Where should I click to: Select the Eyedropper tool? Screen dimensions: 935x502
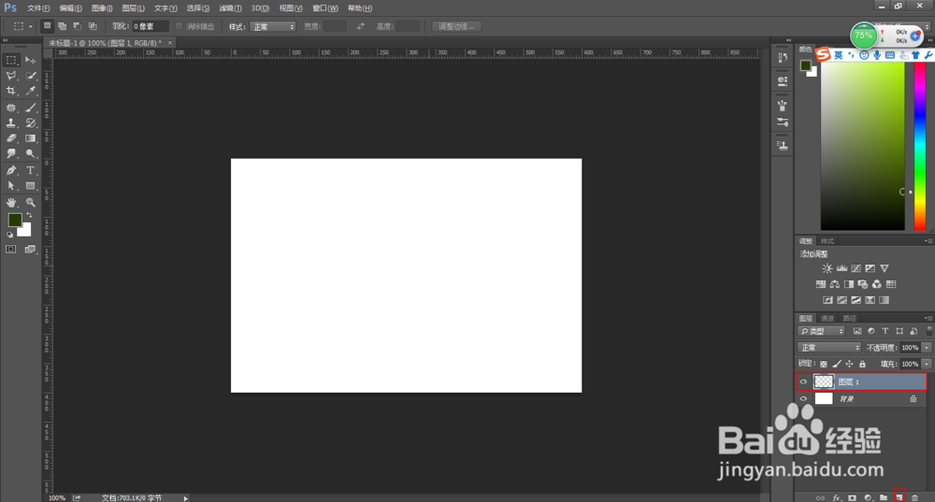click(x=31, y=91)
